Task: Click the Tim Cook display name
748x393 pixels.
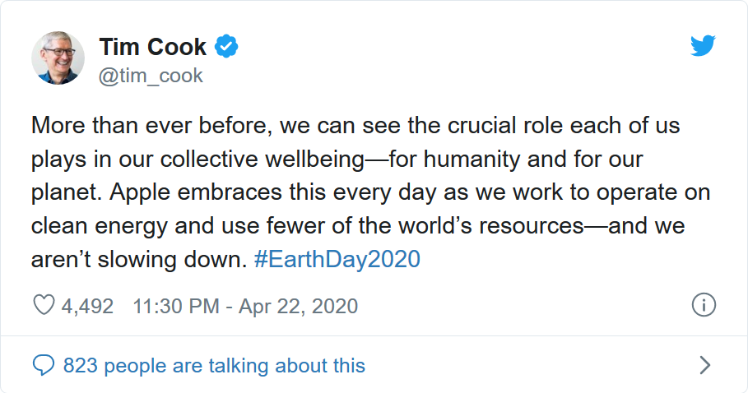Action: coord(153,48)
